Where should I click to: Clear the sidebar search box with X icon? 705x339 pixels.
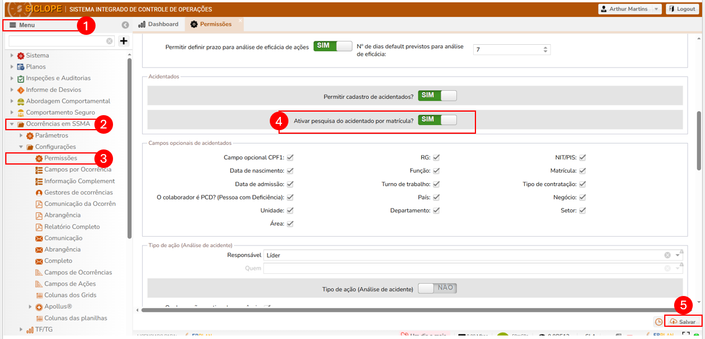110,41
